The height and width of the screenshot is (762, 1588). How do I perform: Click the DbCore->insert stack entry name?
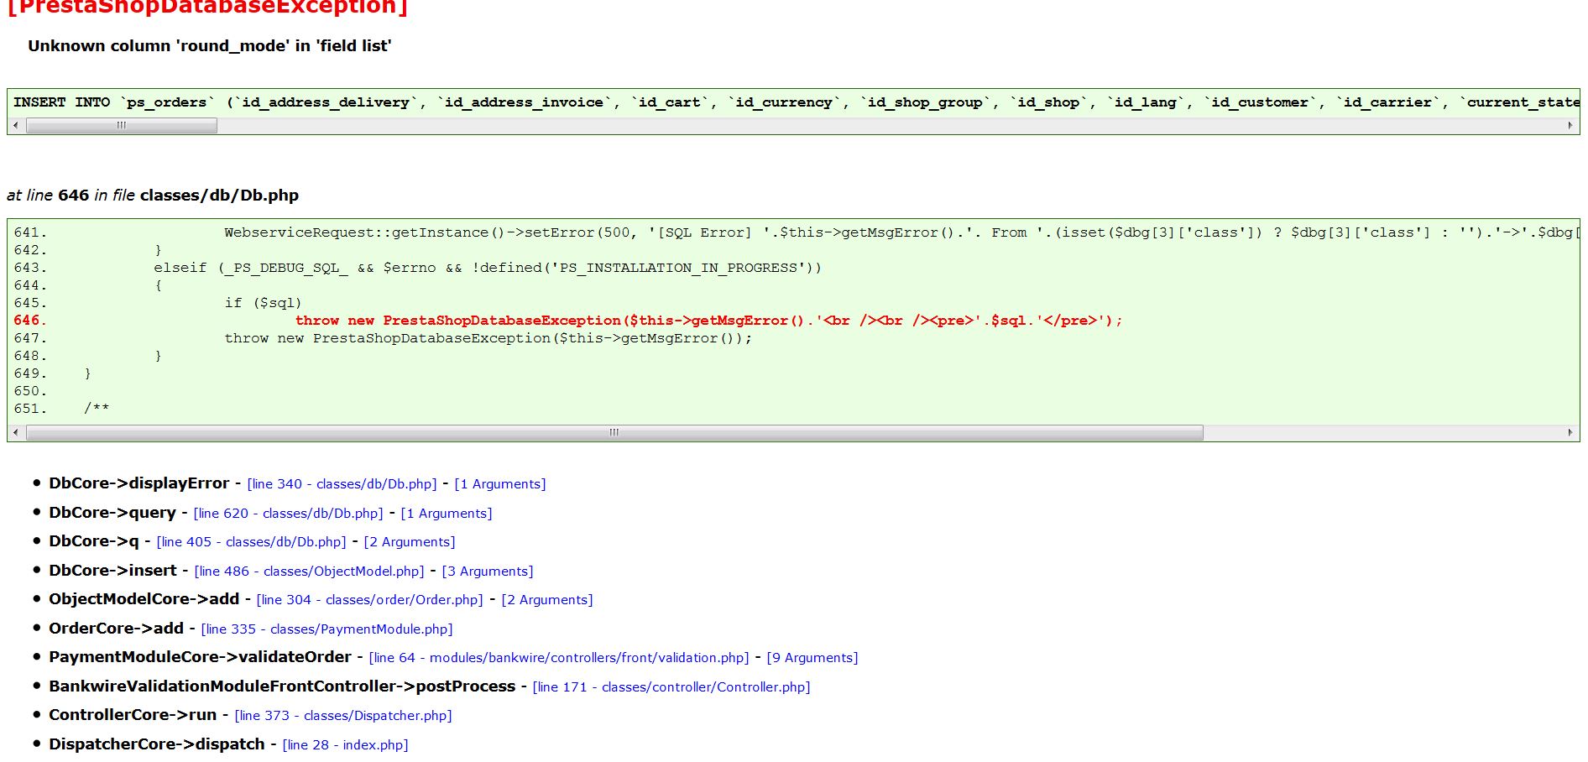click(x=113, y=571)
